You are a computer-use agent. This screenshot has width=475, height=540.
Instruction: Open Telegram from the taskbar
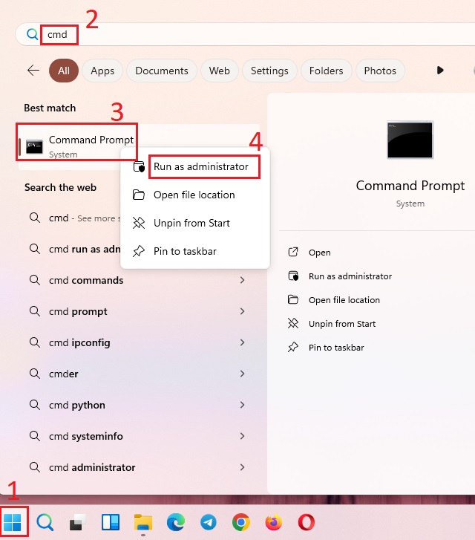pyautogui.click(x=209, y=522)
